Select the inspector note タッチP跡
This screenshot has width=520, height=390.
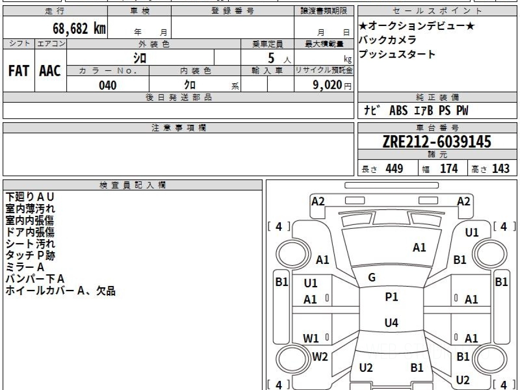[30, 256]
